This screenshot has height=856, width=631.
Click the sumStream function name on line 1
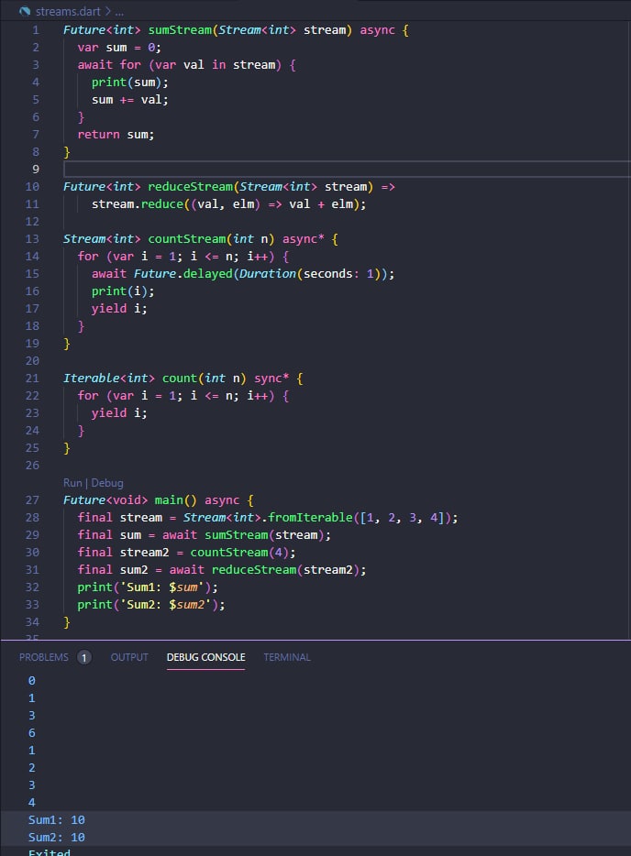[x=180, y=30]
